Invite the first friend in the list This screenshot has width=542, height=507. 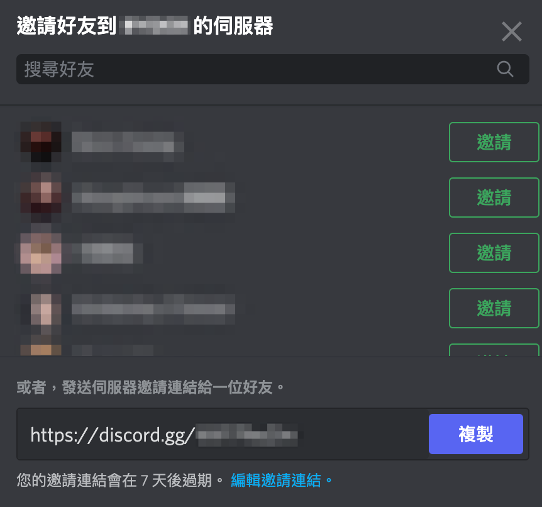(494, 142)
